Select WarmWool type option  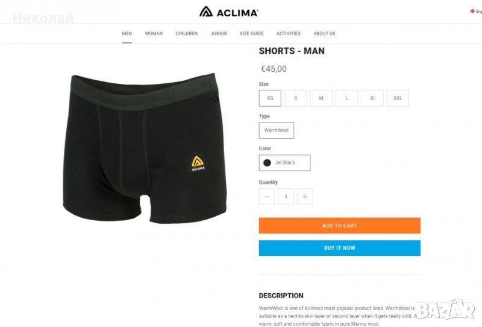coord(277,130)
